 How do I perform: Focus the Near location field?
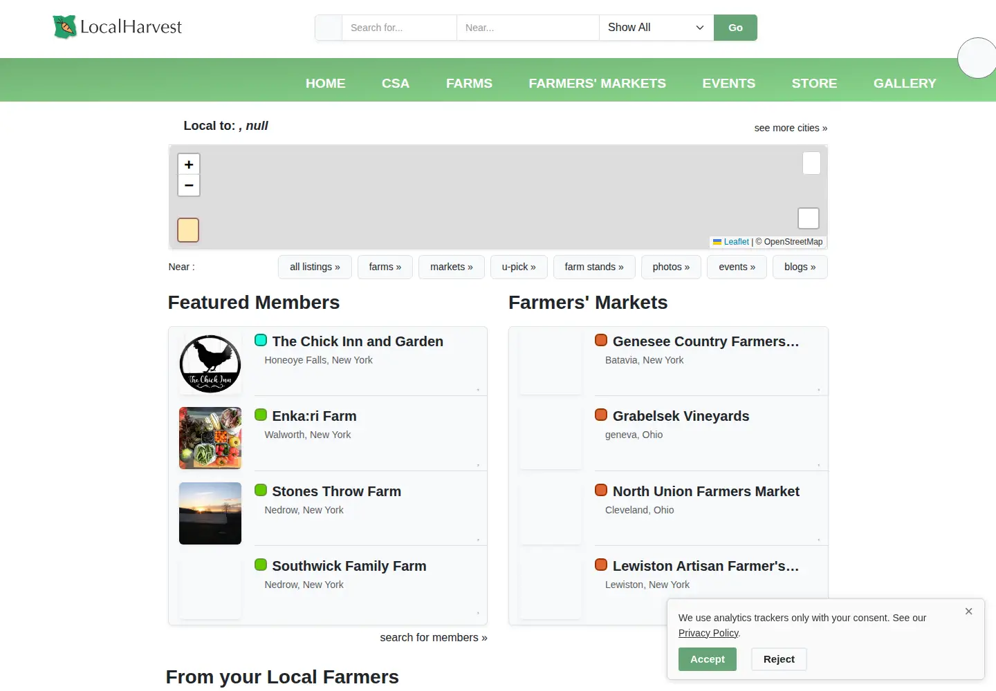click(x=528, y=28)
